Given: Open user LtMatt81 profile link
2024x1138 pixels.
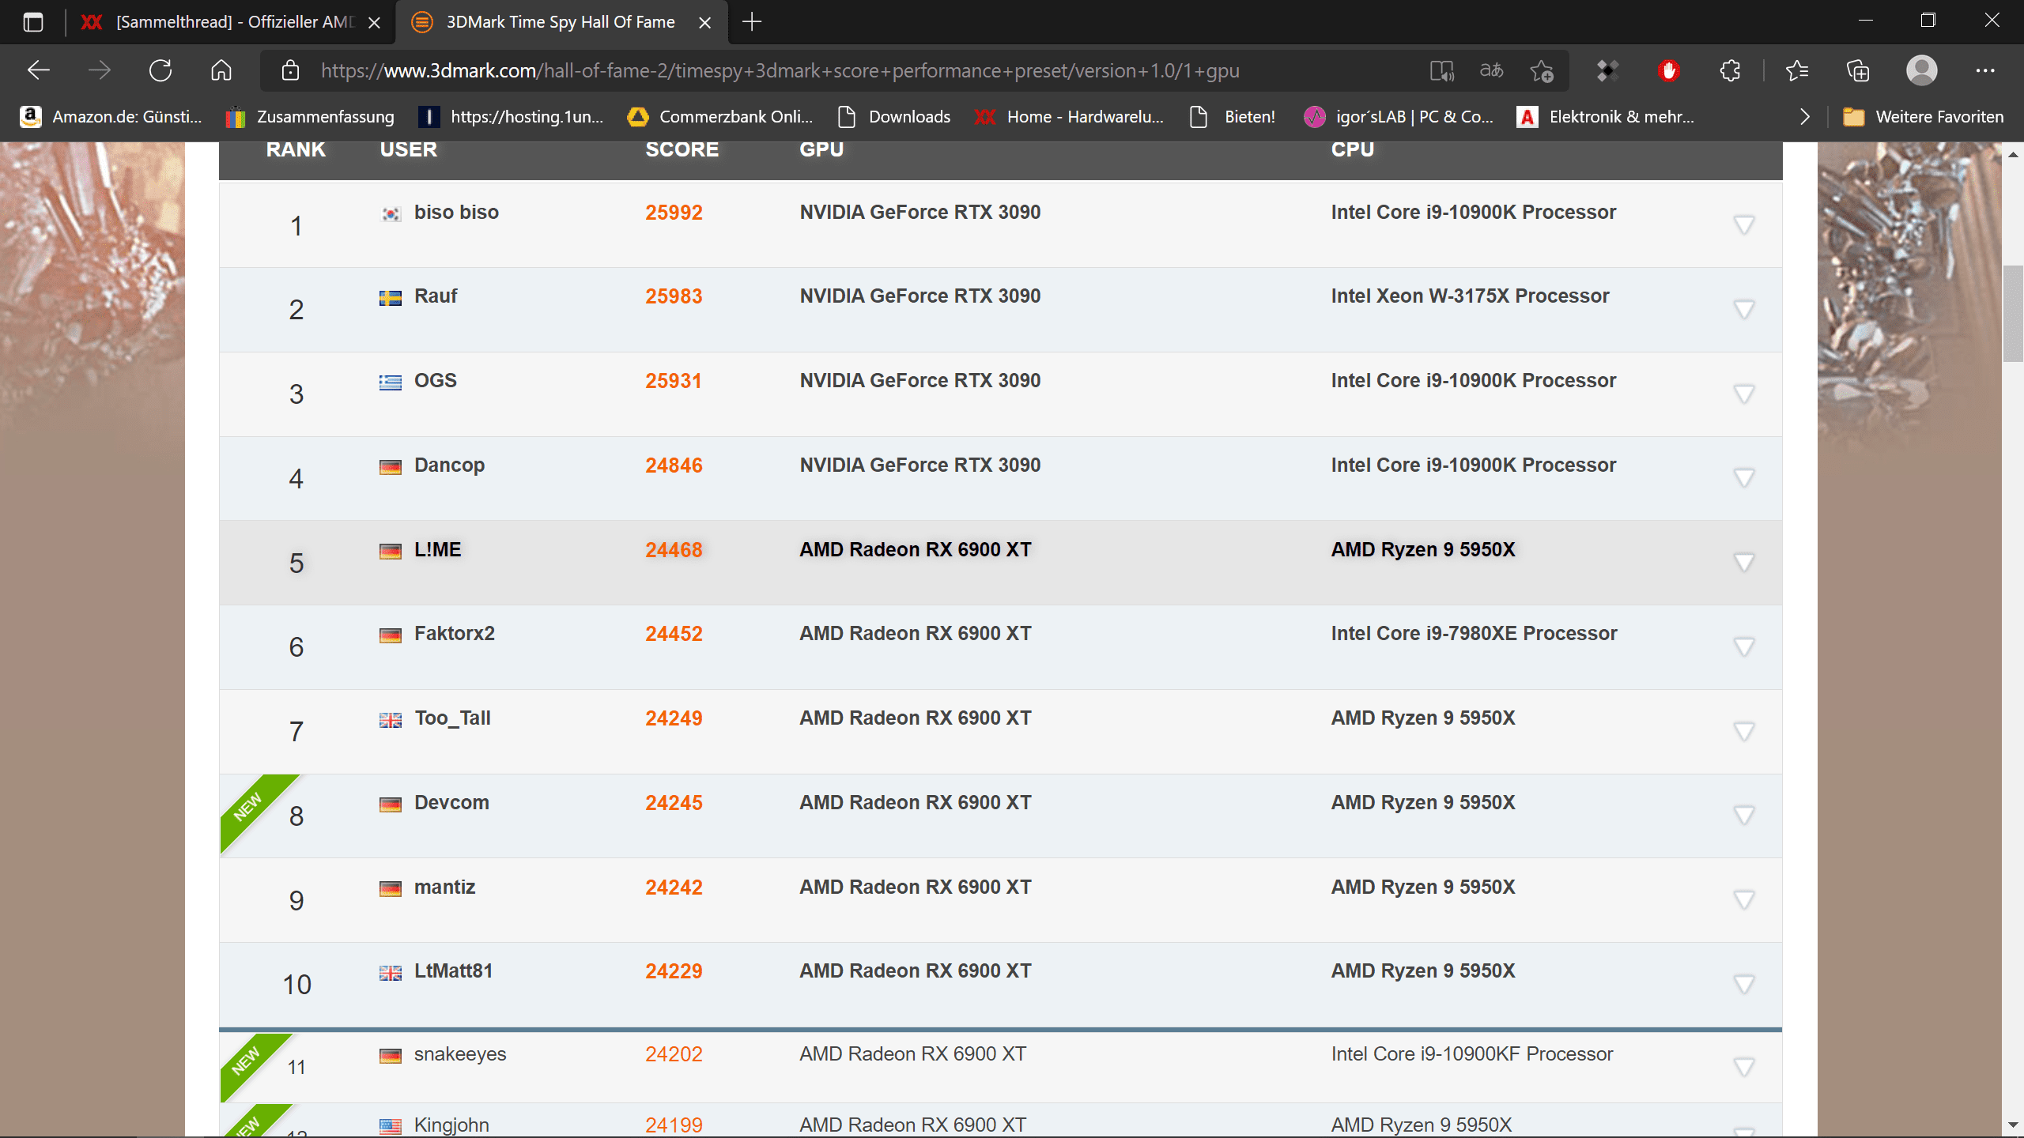Looking at the screenshot, I should pos(453,970).
